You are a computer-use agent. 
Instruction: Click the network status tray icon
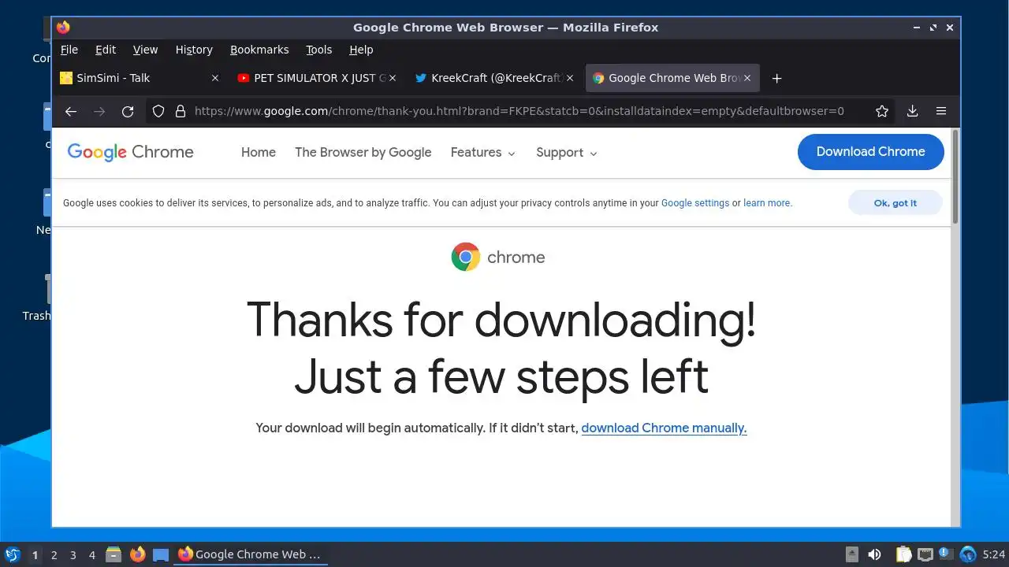[925, 554]
